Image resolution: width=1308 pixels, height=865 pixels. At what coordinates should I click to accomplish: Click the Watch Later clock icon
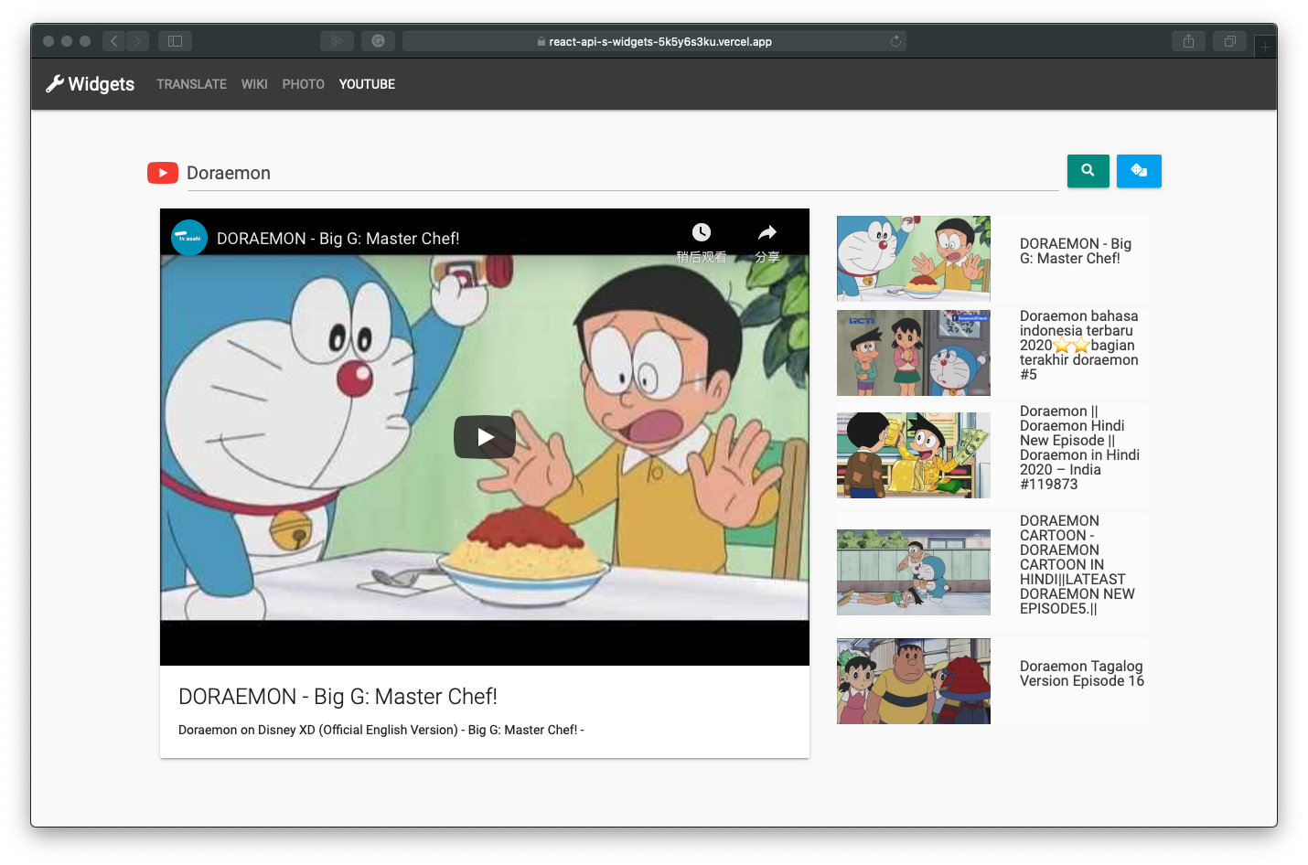(x=702, y=232)
